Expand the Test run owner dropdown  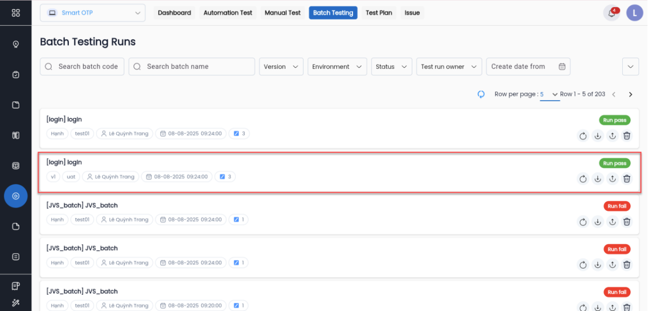[x=448, y=67]
